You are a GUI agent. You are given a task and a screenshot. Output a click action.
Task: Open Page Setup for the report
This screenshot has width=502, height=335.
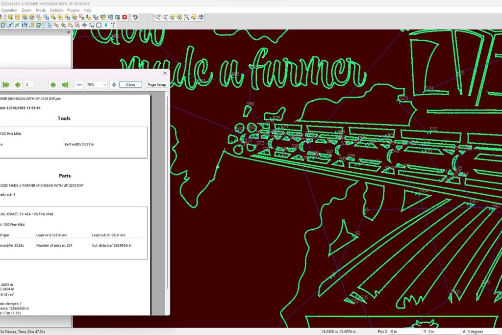pyautogui.click(x=157, y=85)
